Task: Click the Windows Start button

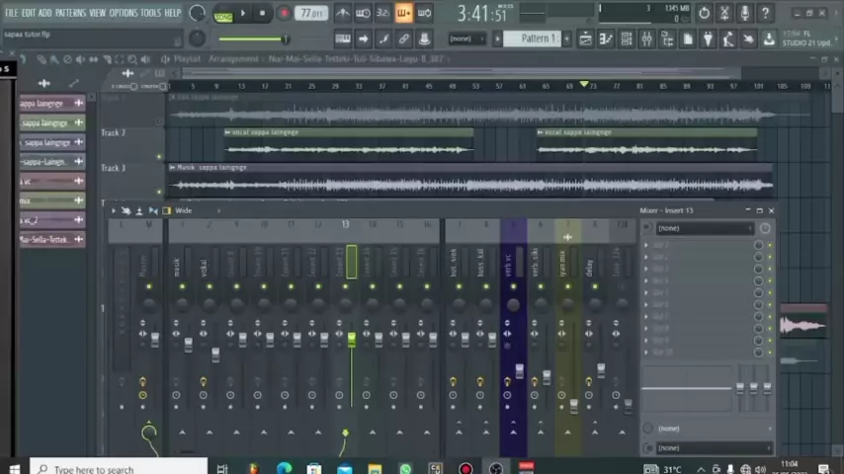Action: click(x=14, y=468)
